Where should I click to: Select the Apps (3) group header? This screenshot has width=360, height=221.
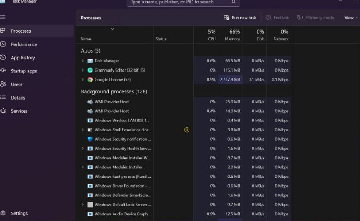click(91, 51)
